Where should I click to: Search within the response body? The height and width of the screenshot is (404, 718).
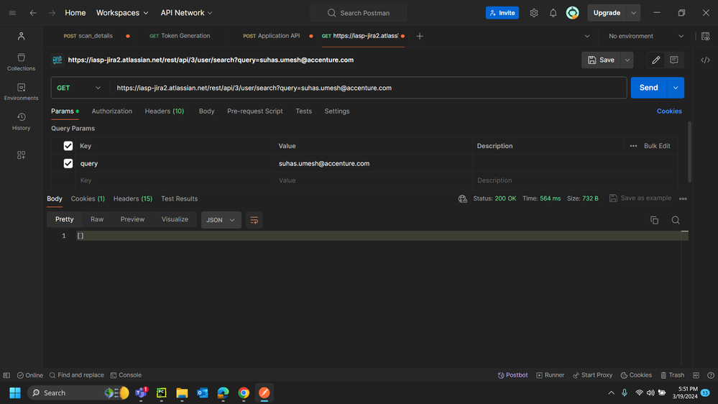(676, 220)
